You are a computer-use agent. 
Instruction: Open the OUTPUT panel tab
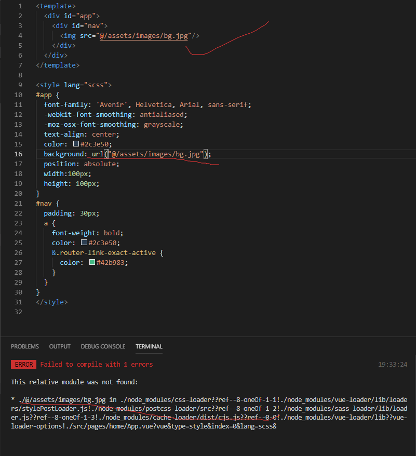pyautogui.click(x=60, y=346)
